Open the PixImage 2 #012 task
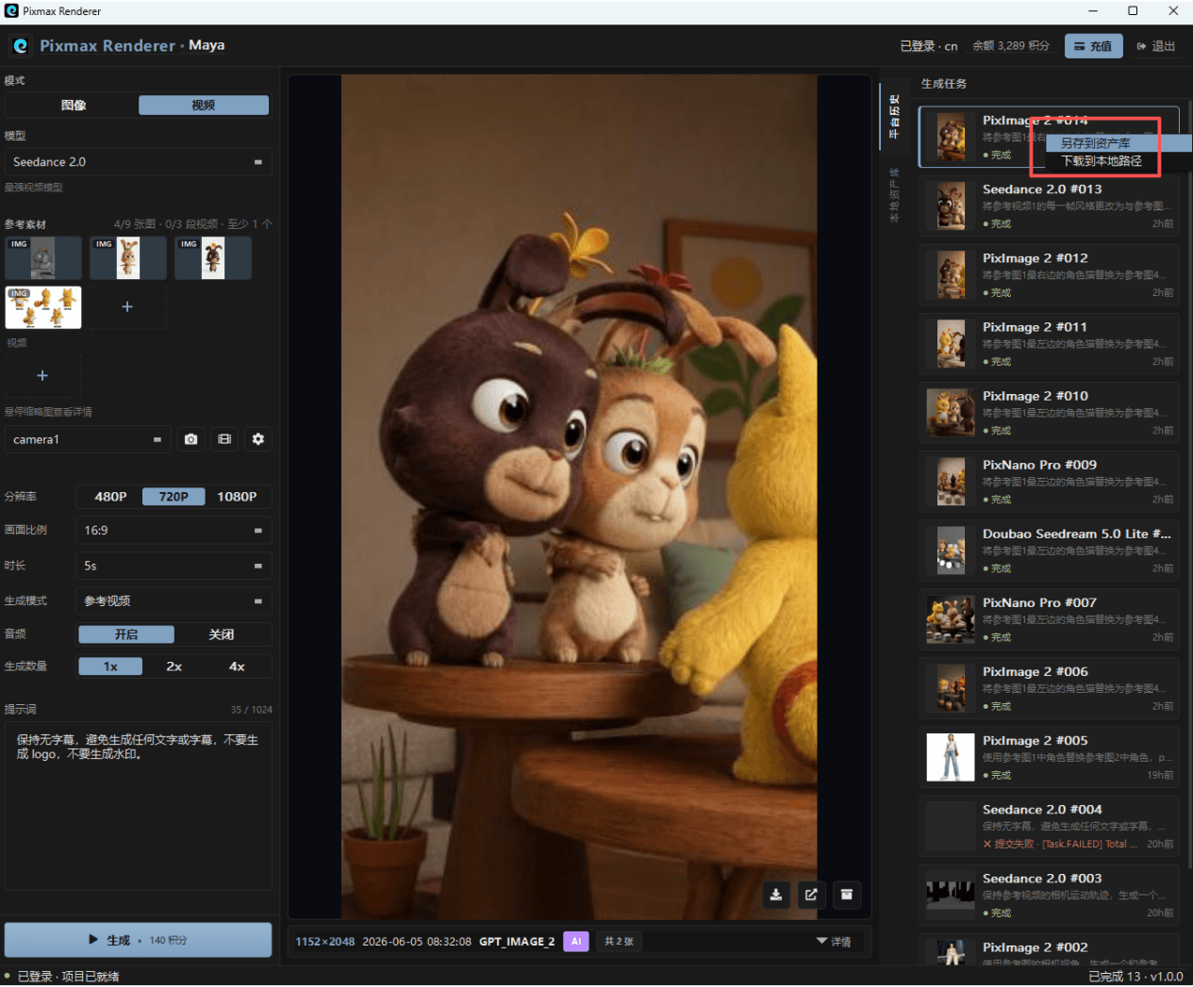 (x=1049, y=275)
